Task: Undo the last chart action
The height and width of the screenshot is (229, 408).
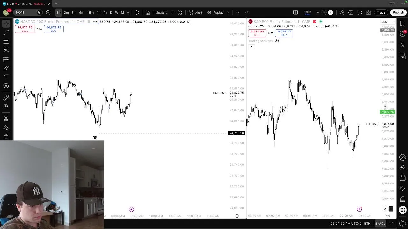Action: click(x=238, y=13)
